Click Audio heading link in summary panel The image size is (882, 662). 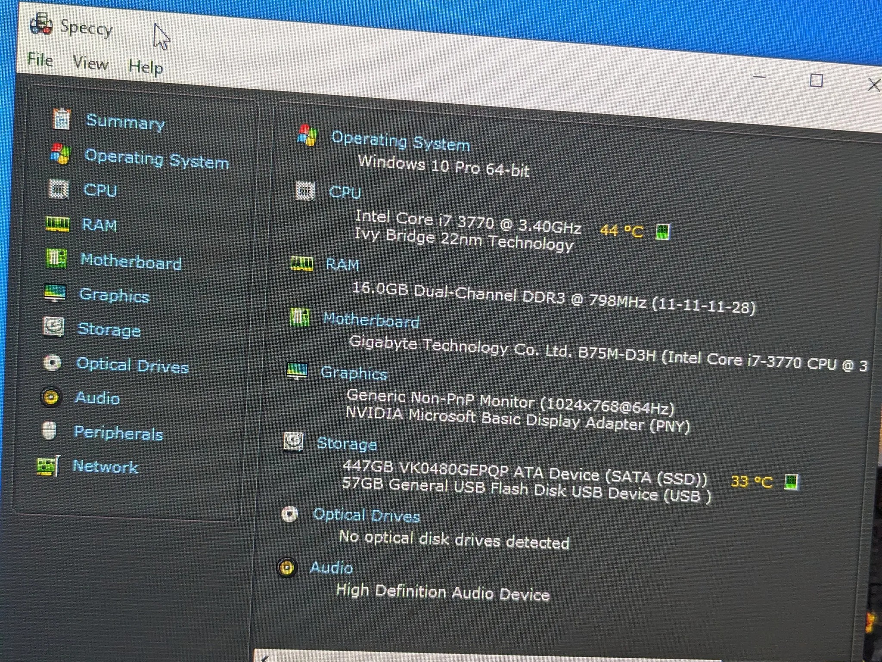[x=331, y=568]
